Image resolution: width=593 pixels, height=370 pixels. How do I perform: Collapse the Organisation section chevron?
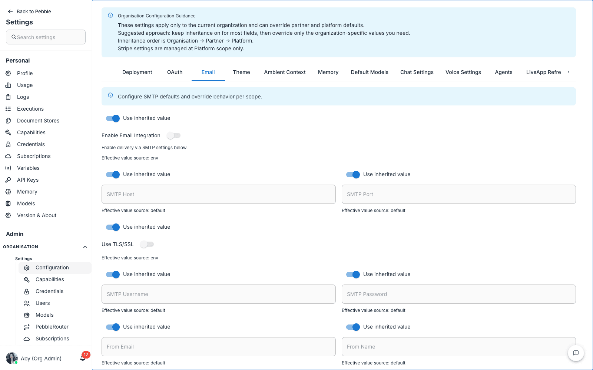tap(85, 247)
